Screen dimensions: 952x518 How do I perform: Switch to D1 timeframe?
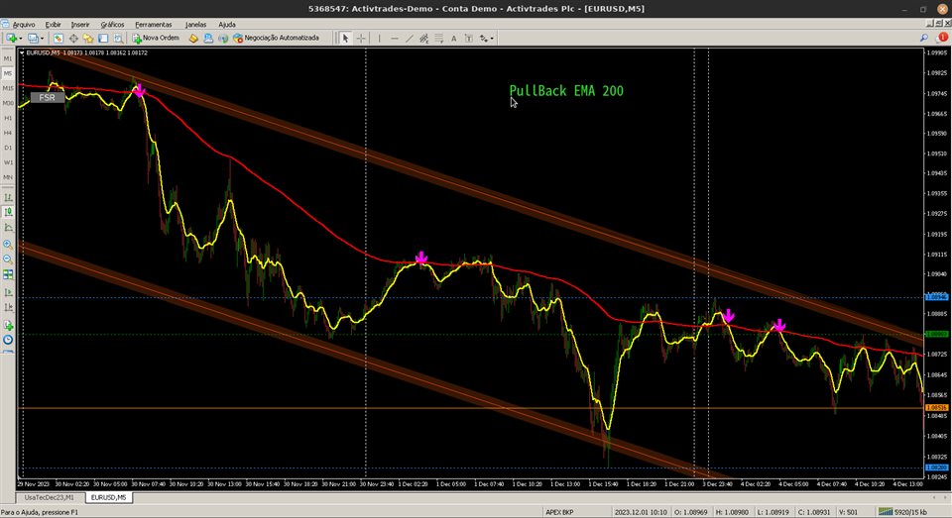8,148
